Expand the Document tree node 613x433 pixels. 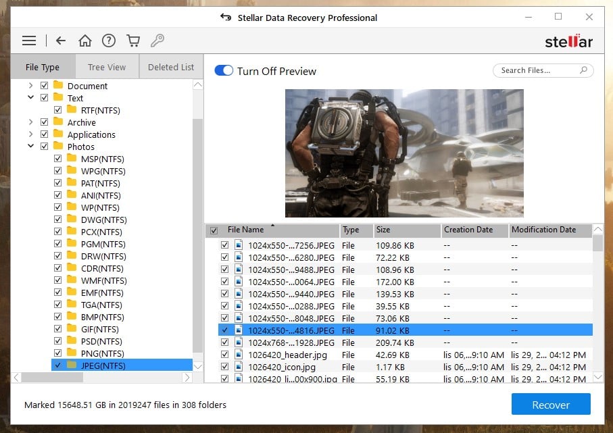pos(31,85)
